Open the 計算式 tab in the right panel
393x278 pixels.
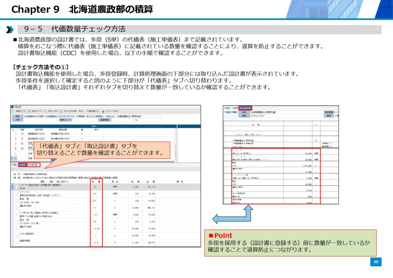click(227, 108)
